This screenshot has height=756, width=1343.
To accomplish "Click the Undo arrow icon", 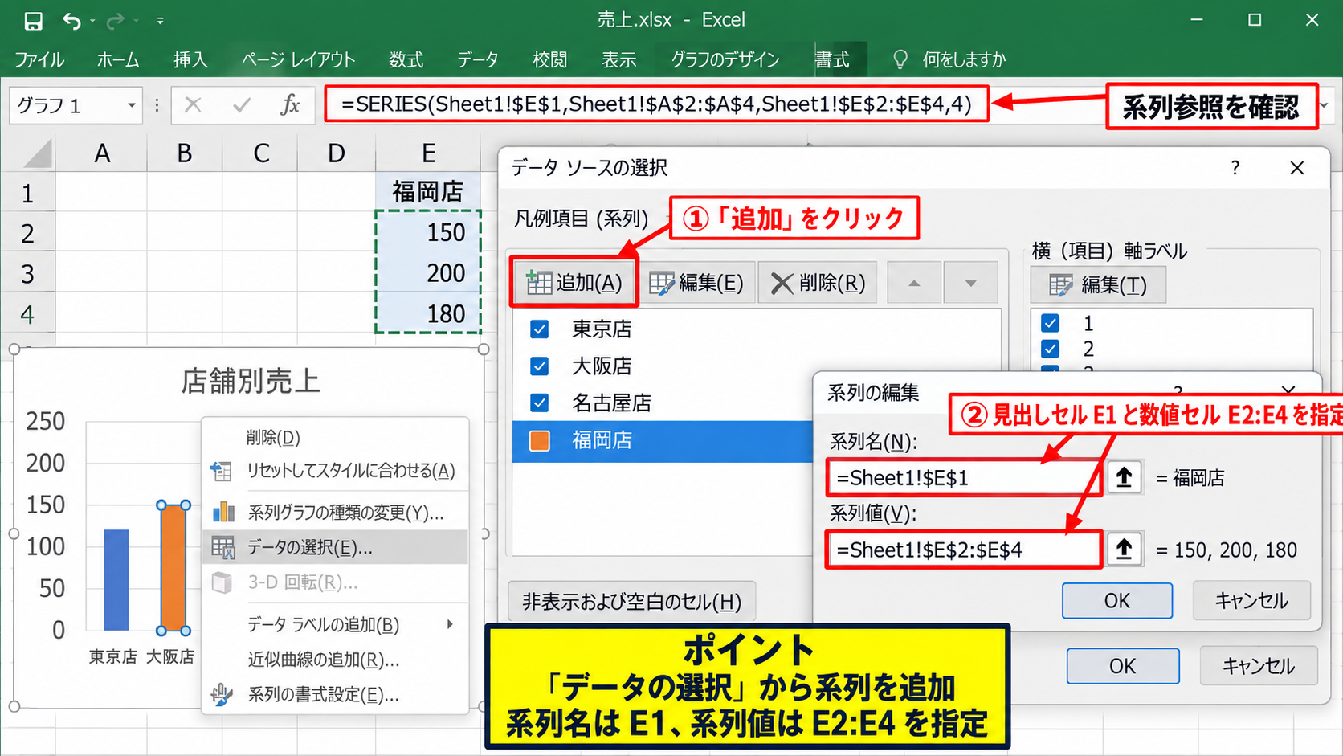I will tap(71, 21).
